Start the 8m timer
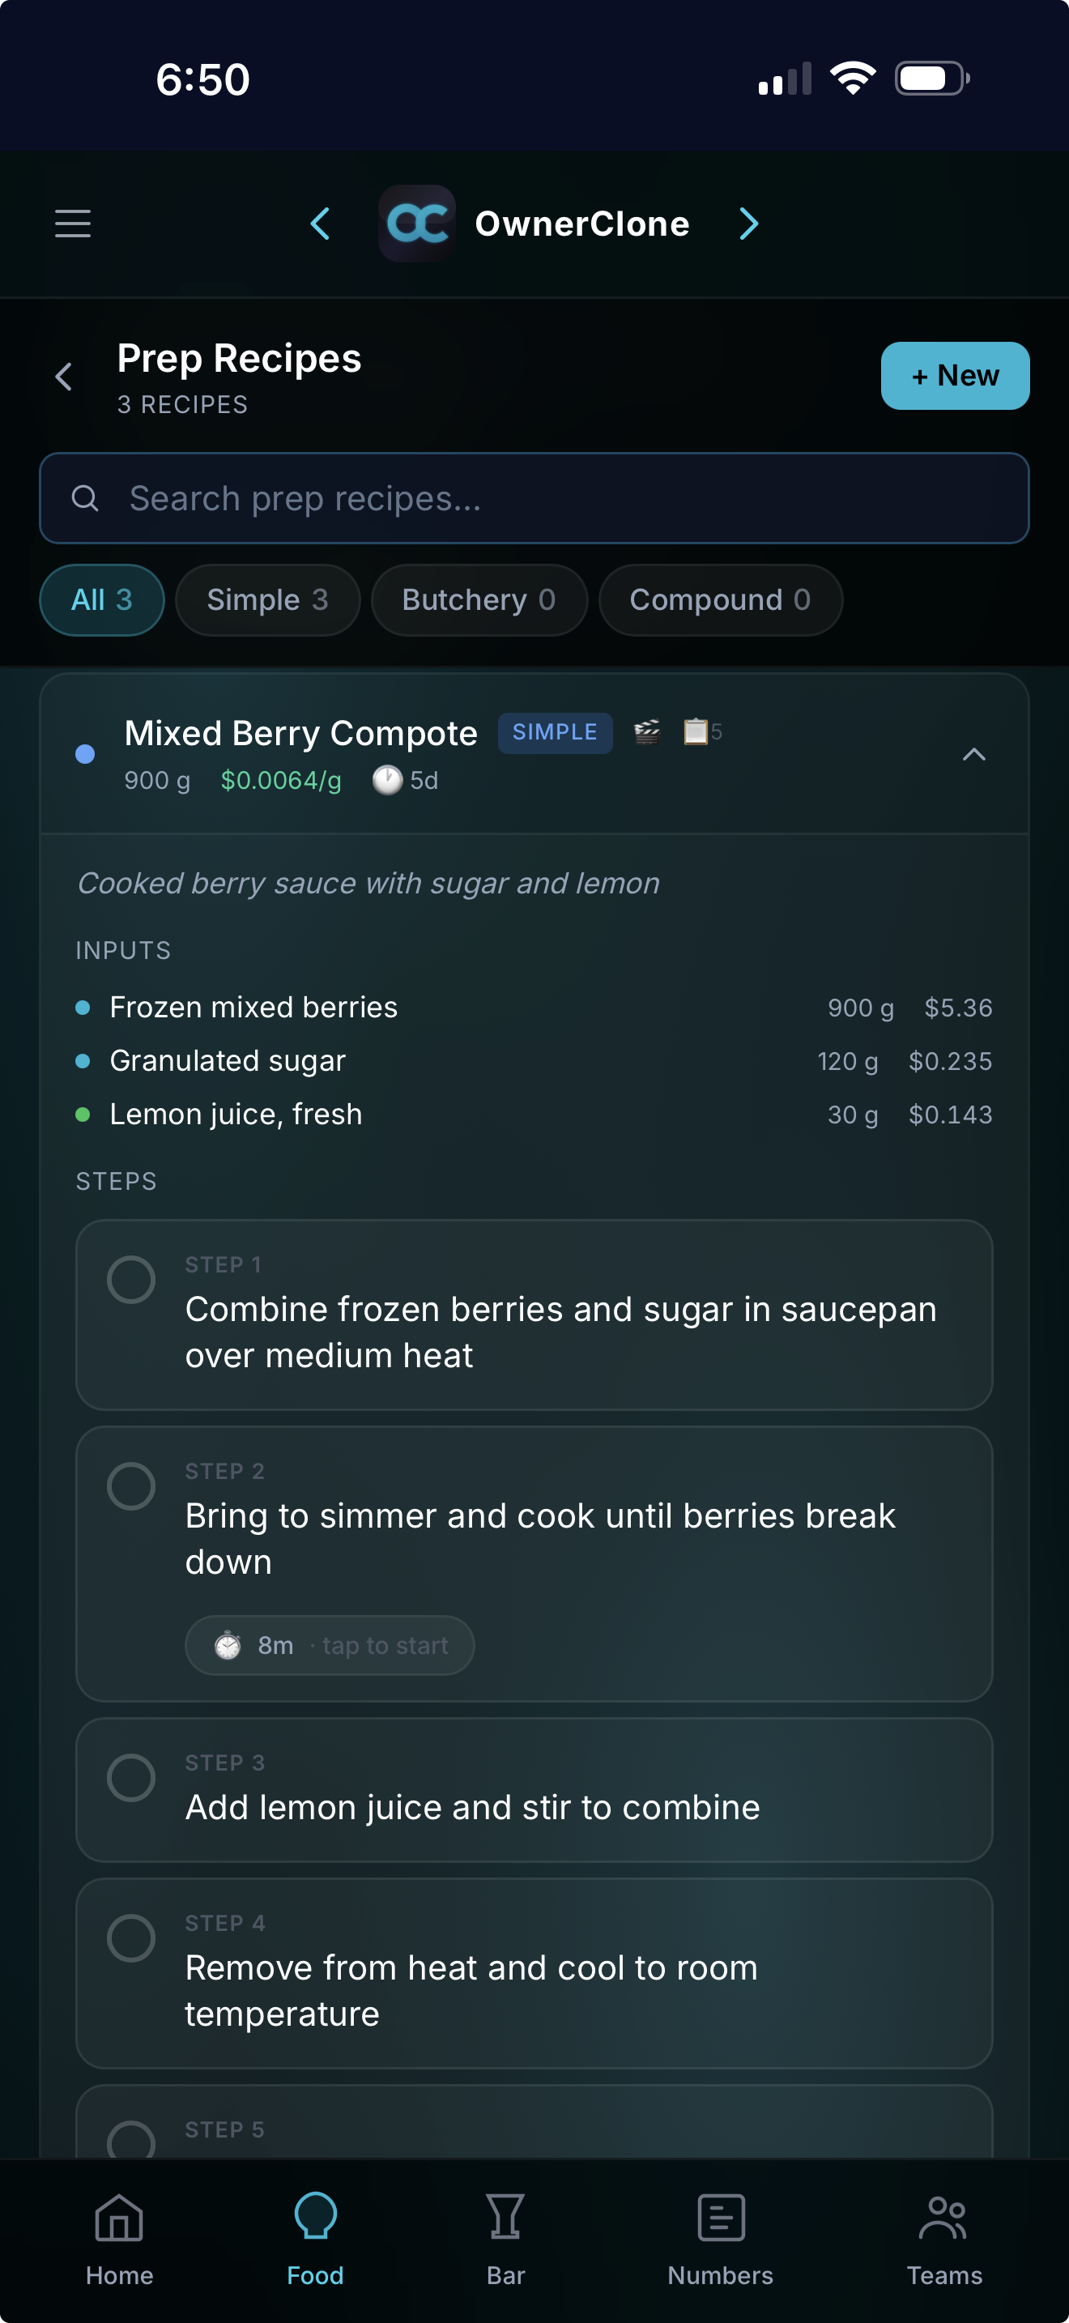This screenshot has height=2323, width=1069. tap(330, 1646)
